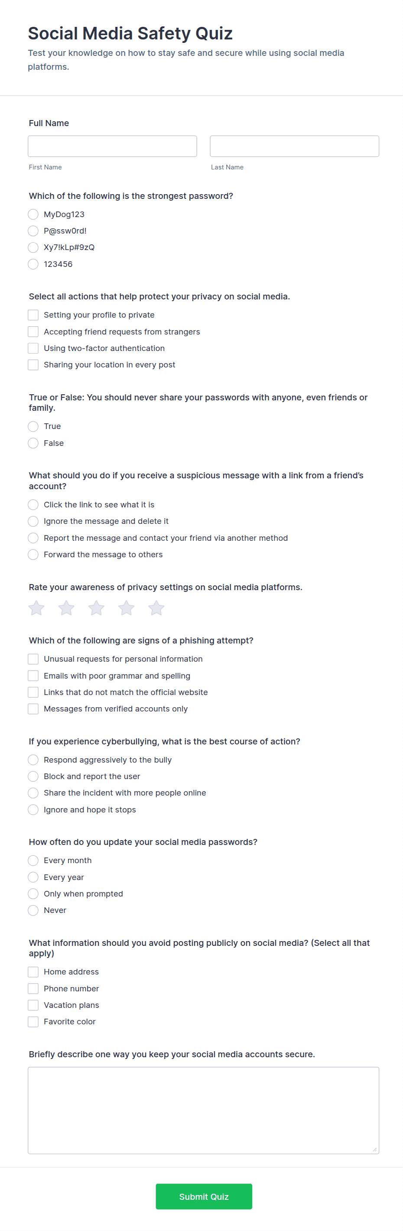
Task: Pick Block and report the user
Action: (33, 776)
